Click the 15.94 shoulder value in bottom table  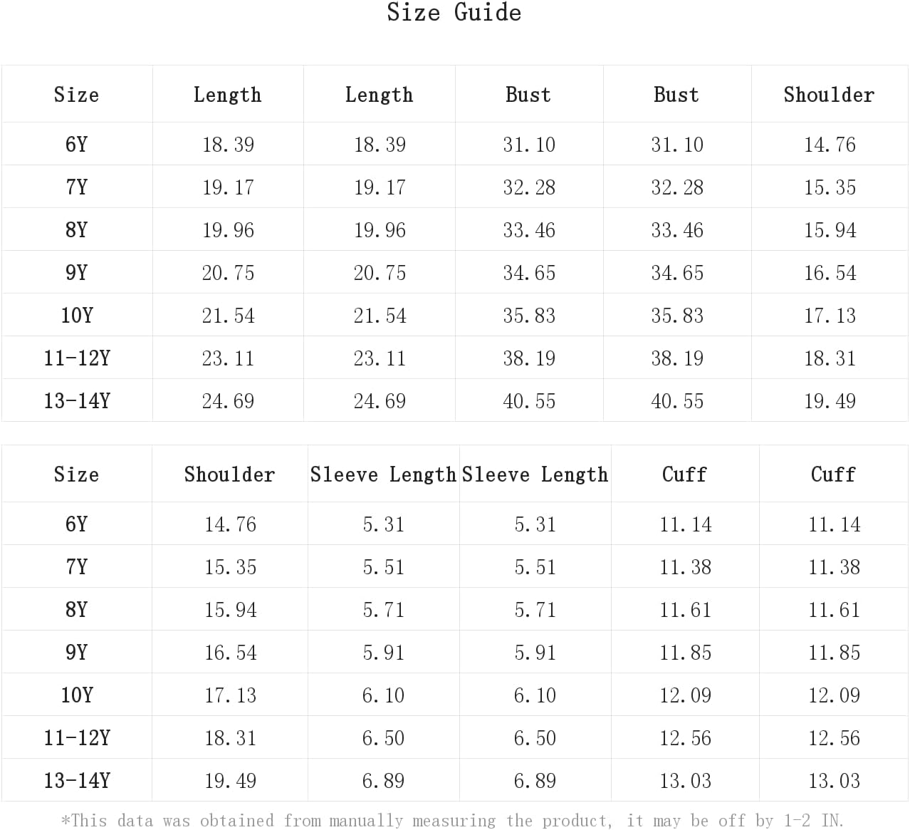[230, 610]
